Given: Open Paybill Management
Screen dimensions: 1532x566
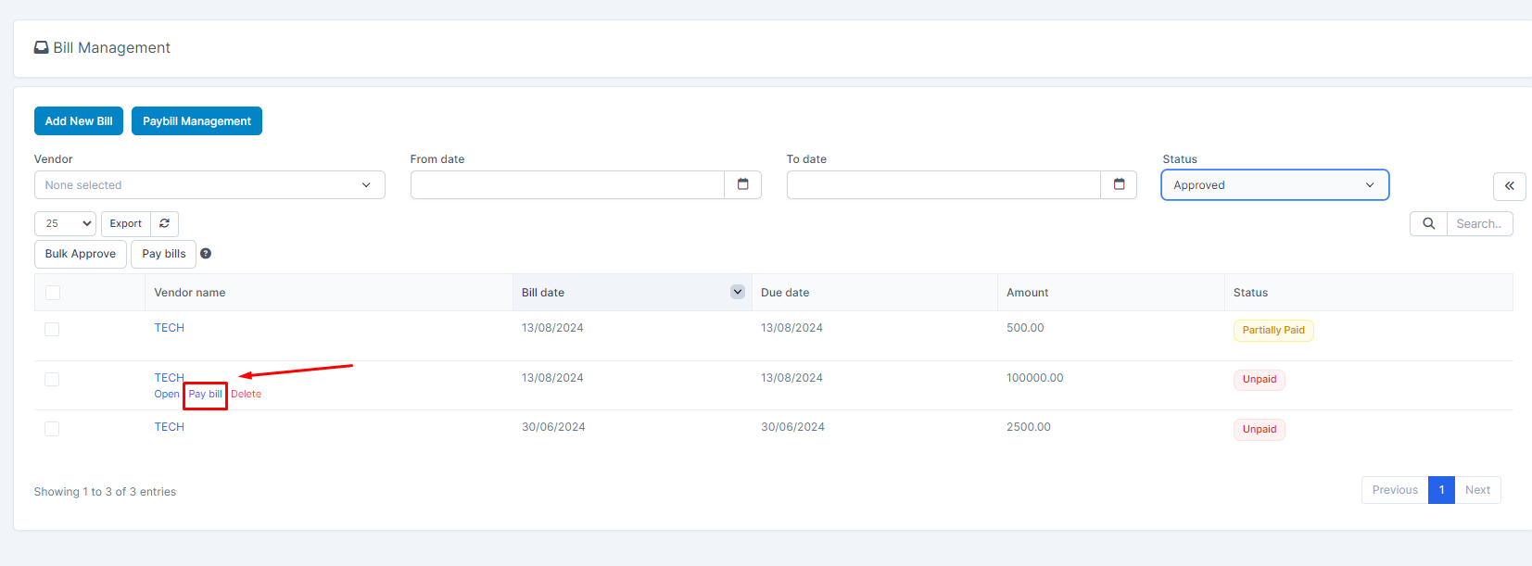Looking at the screenshot, I should click(x=196, y=121).
